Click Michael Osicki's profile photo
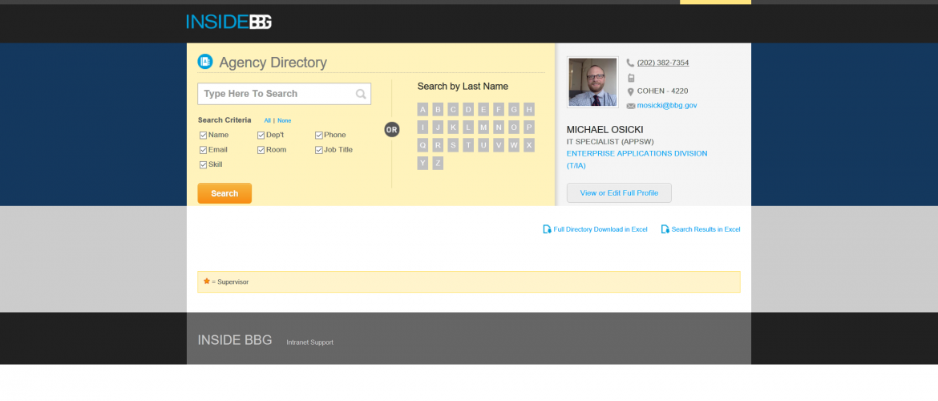This screenshot has width=938, height=401. (592, 82)
